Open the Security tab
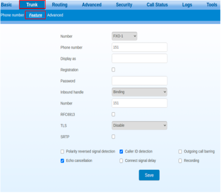Image resolution: width=221 pixels, height=193 pixels. (x=124, y=5)
